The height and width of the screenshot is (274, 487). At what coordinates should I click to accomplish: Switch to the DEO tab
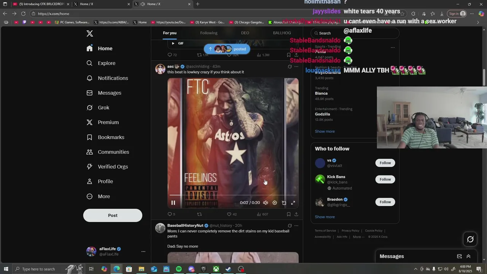(245, 33)
